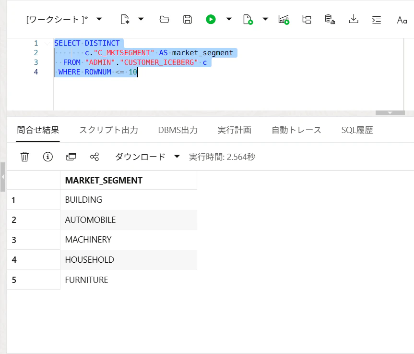This screenshot has width=414, height=354.
Task: Click the MARKET_SEGMENT column header
Action: coord(129,180)
